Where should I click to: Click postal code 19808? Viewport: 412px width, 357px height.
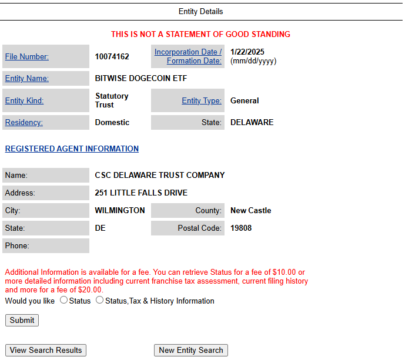point(241,228)
